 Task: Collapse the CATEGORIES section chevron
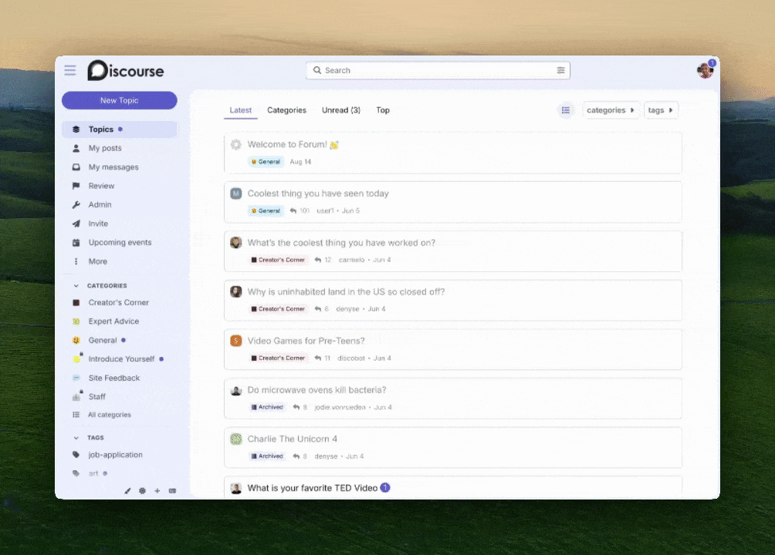tap(75, 285)
